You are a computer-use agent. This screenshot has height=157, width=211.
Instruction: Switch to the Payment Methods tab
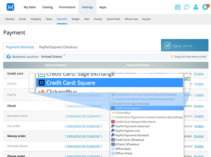[x=20, y=47]
